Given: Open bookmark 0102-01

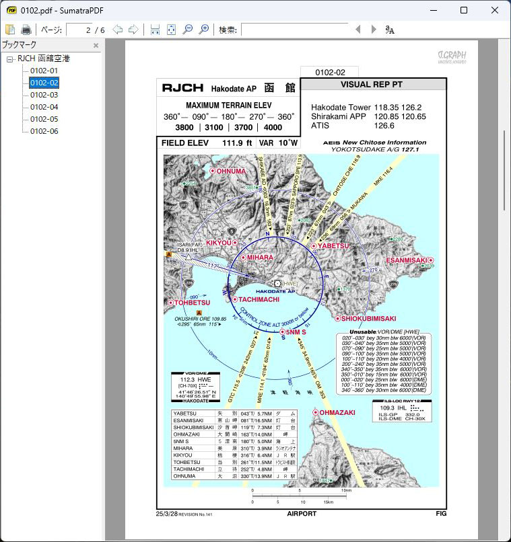Looking at the screenshot, I should pos(44,71).
